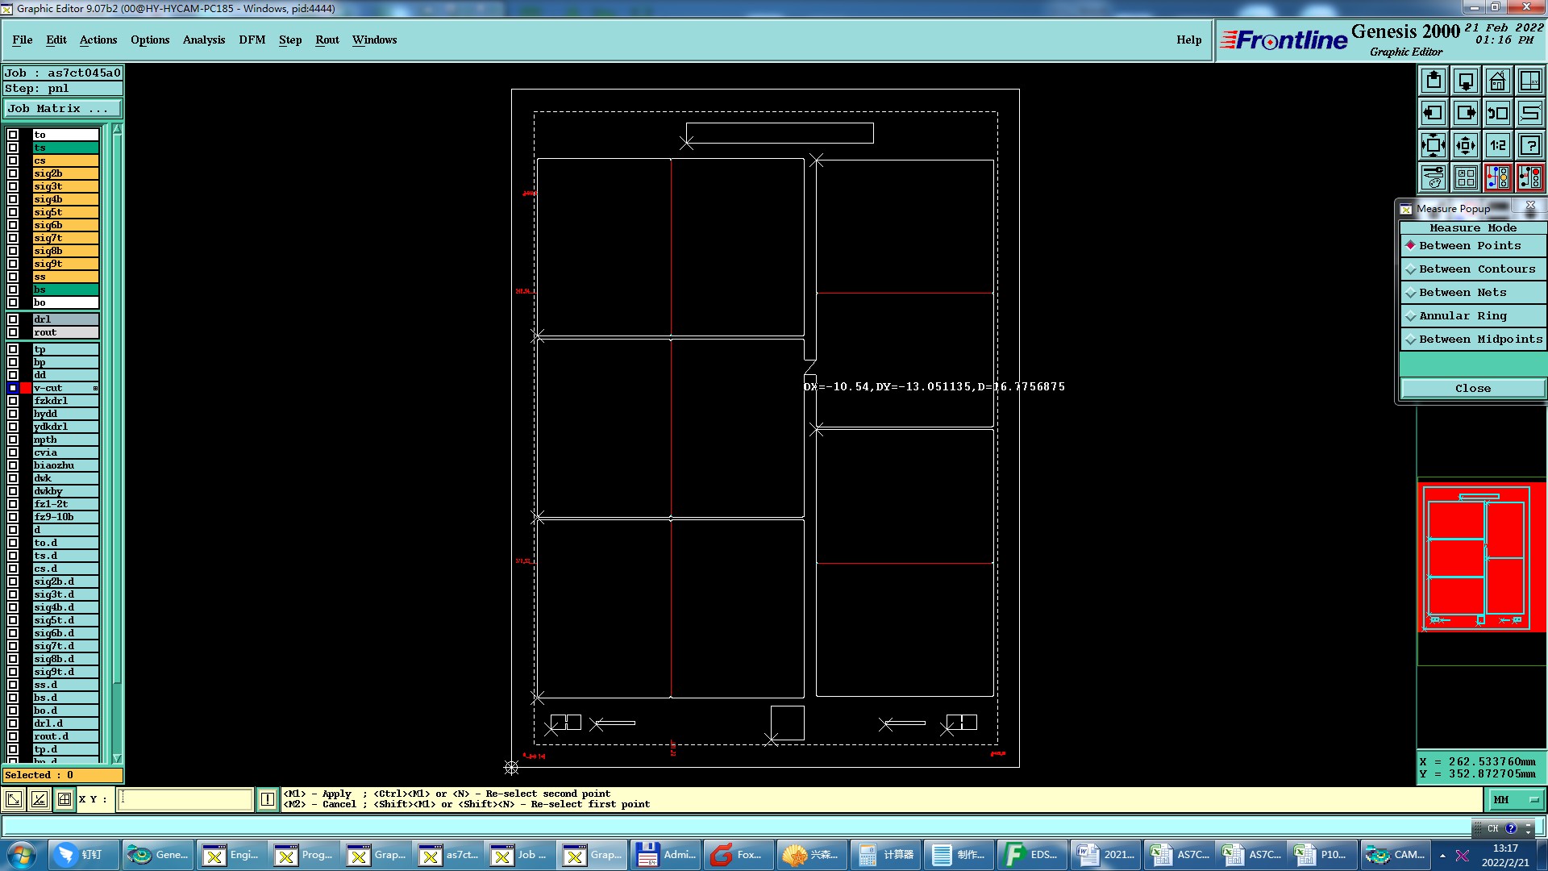Viewport: 1548px width, 871px height.
Task: Click the pan right icon
Action: coord(1466,113)
